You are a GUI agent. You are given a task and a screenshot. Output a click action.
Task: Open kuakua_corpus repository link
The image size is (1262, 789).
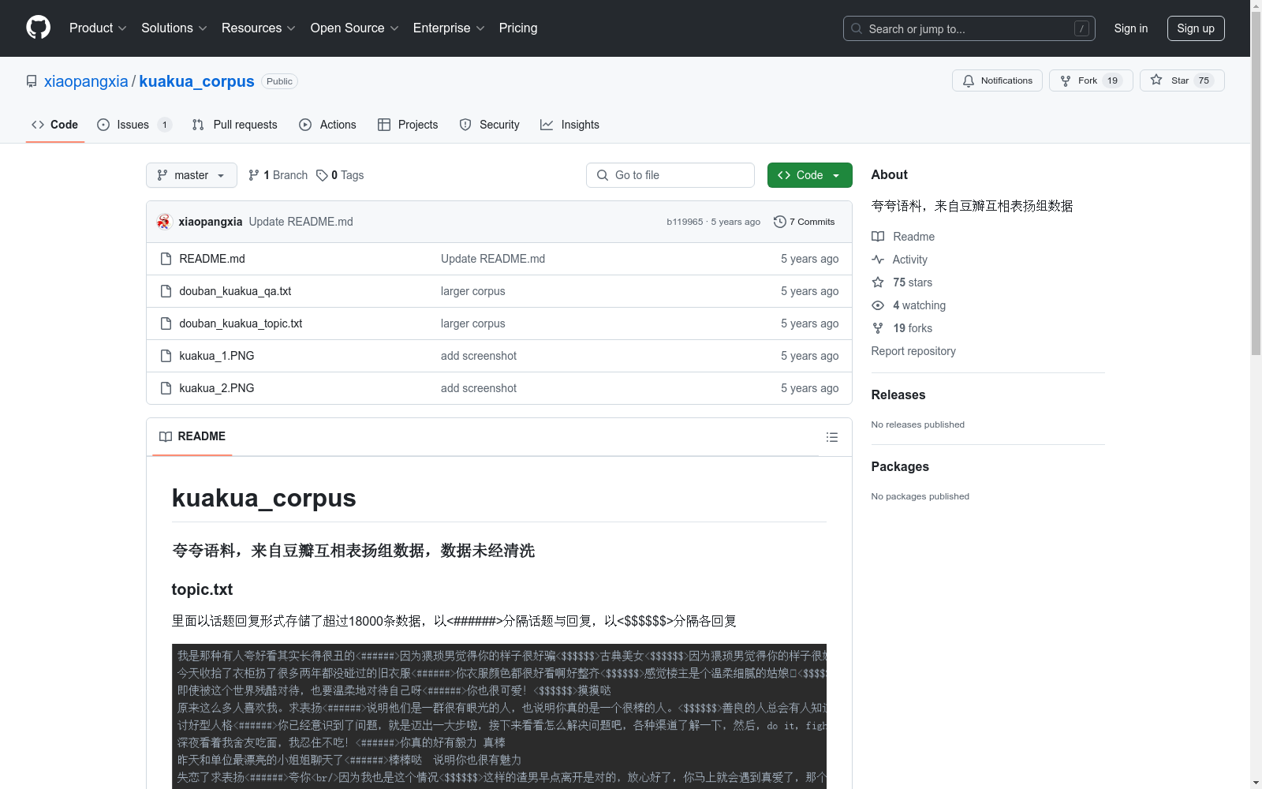coord(196,81)
